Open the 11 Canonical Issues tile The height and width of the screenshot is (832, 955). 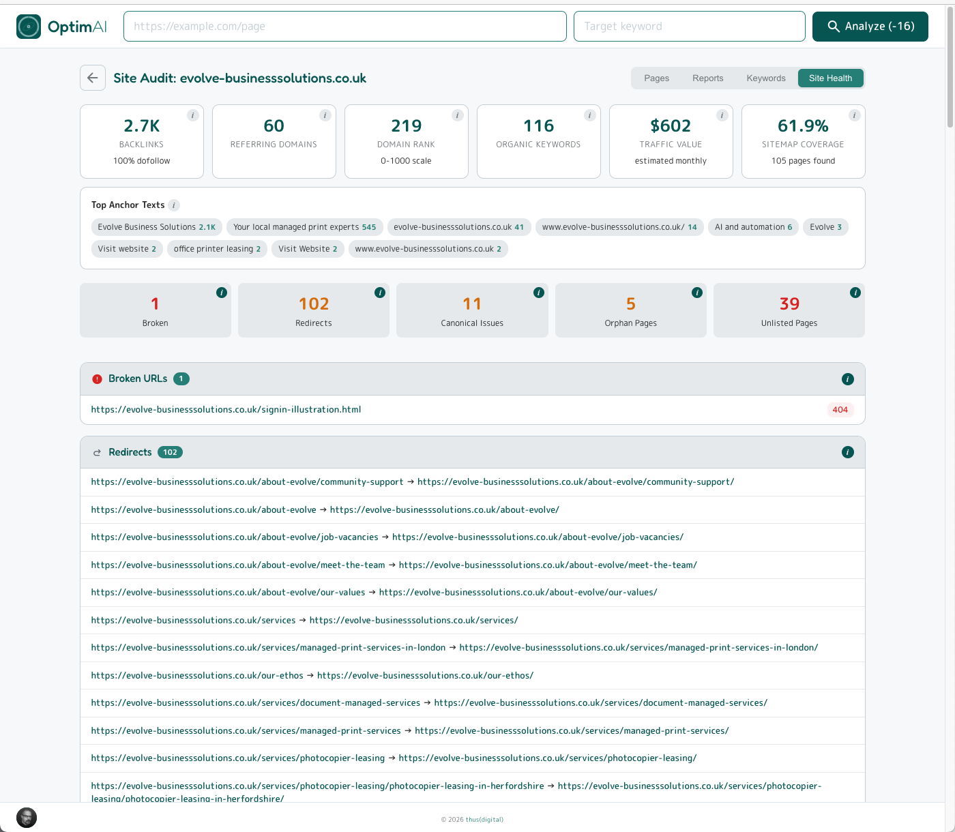point(472,310)
